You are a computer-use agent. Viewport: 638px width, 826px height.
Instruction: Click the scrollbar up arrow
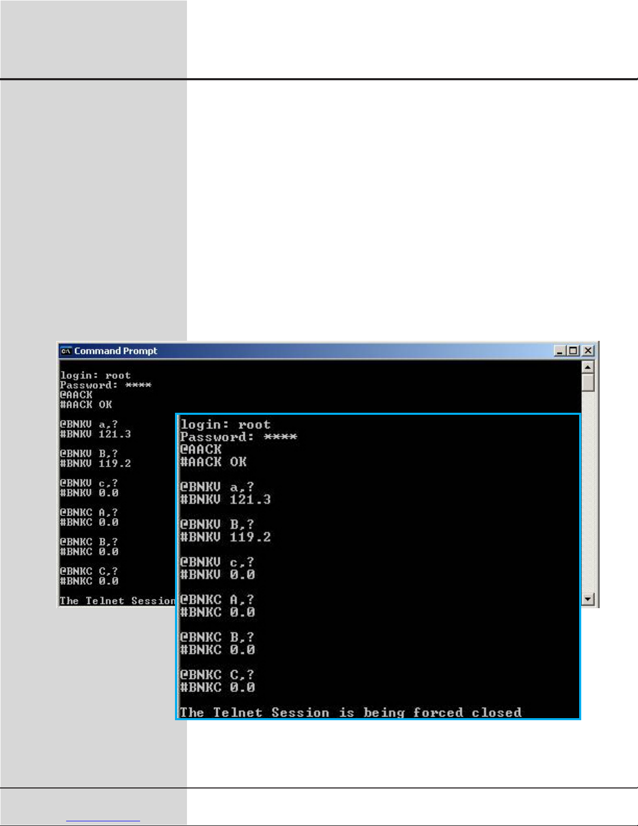pos(587,367)
